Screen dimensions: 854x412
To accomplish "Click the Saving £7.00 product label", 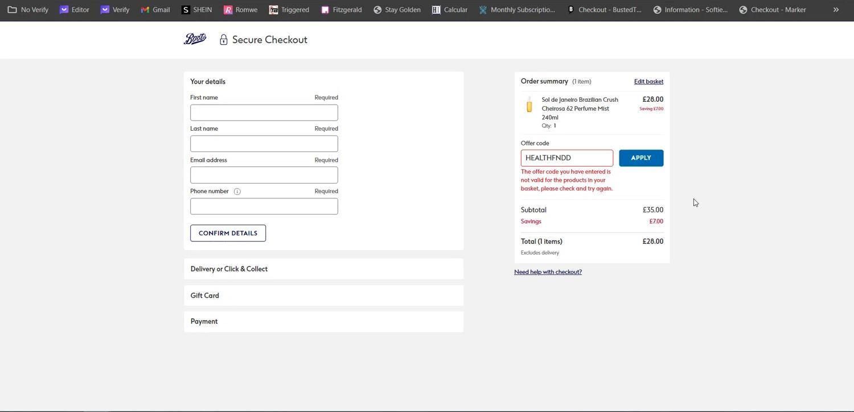I will click(651, 109).
